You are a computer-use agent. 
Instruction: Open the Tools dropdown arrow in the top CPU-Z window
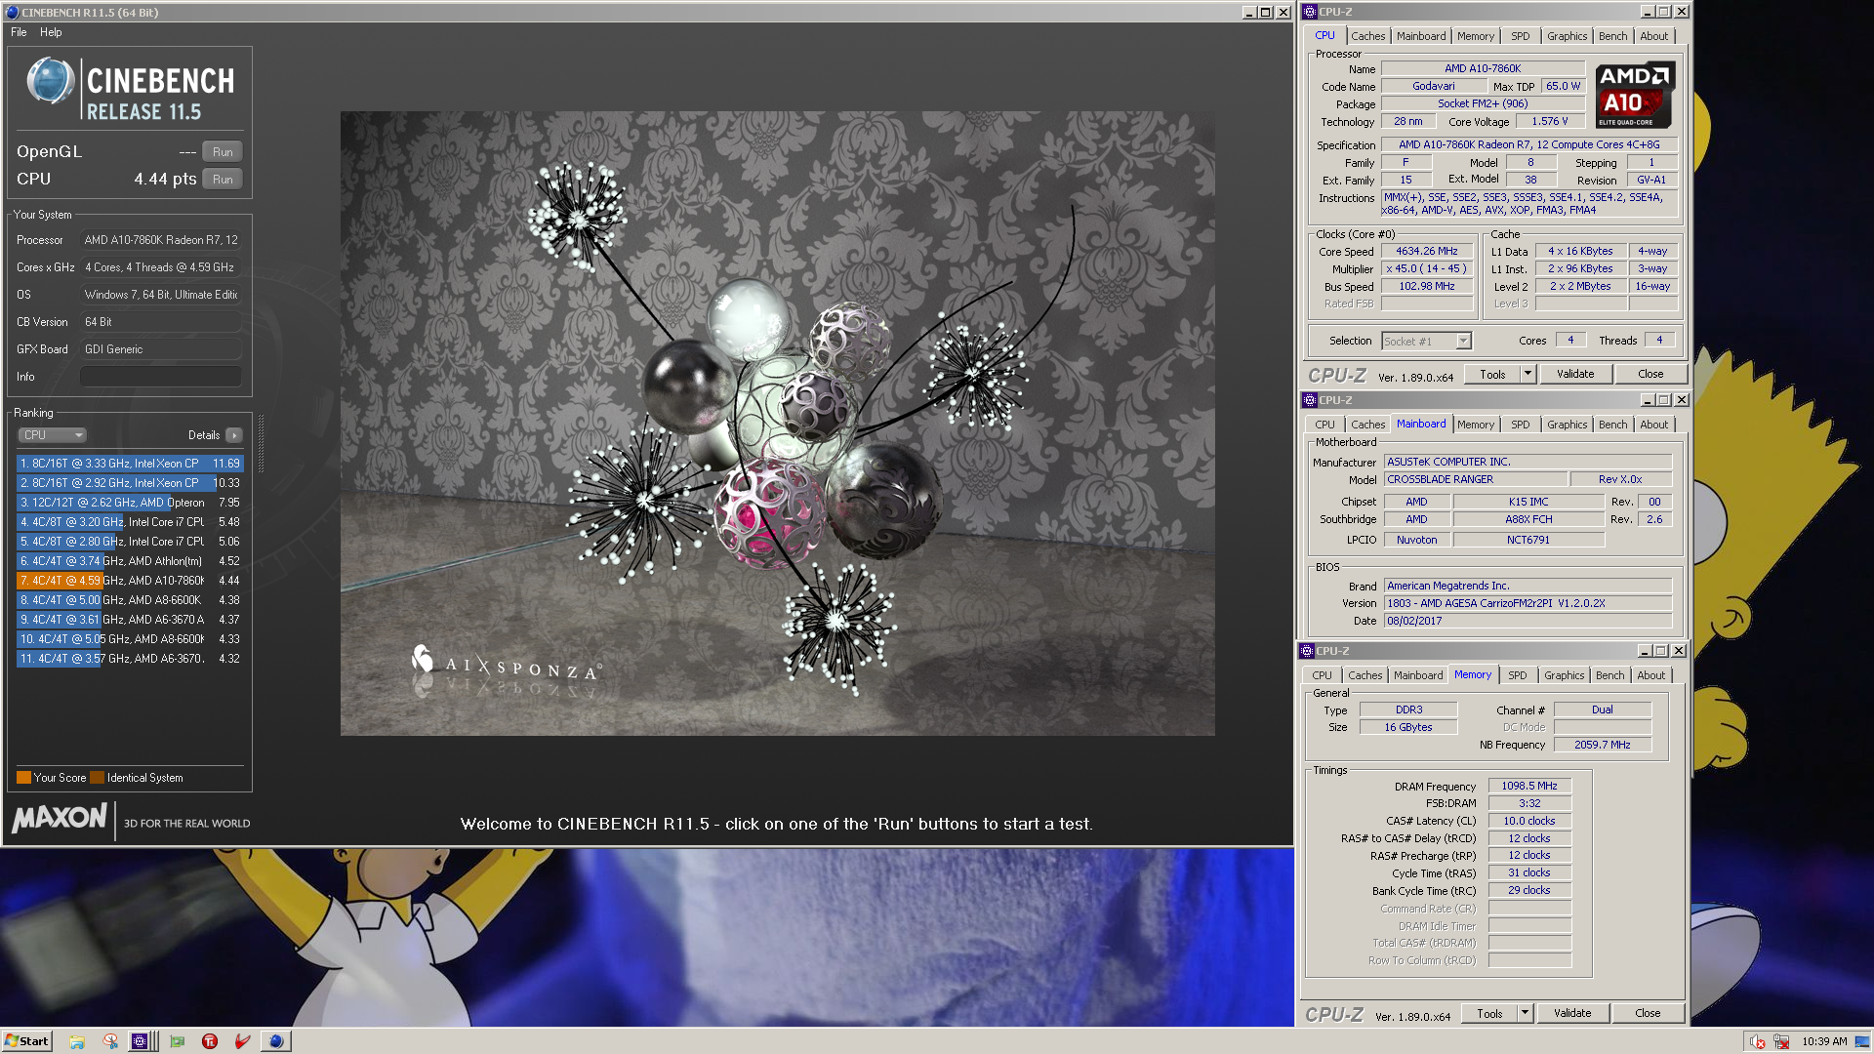1528,374
